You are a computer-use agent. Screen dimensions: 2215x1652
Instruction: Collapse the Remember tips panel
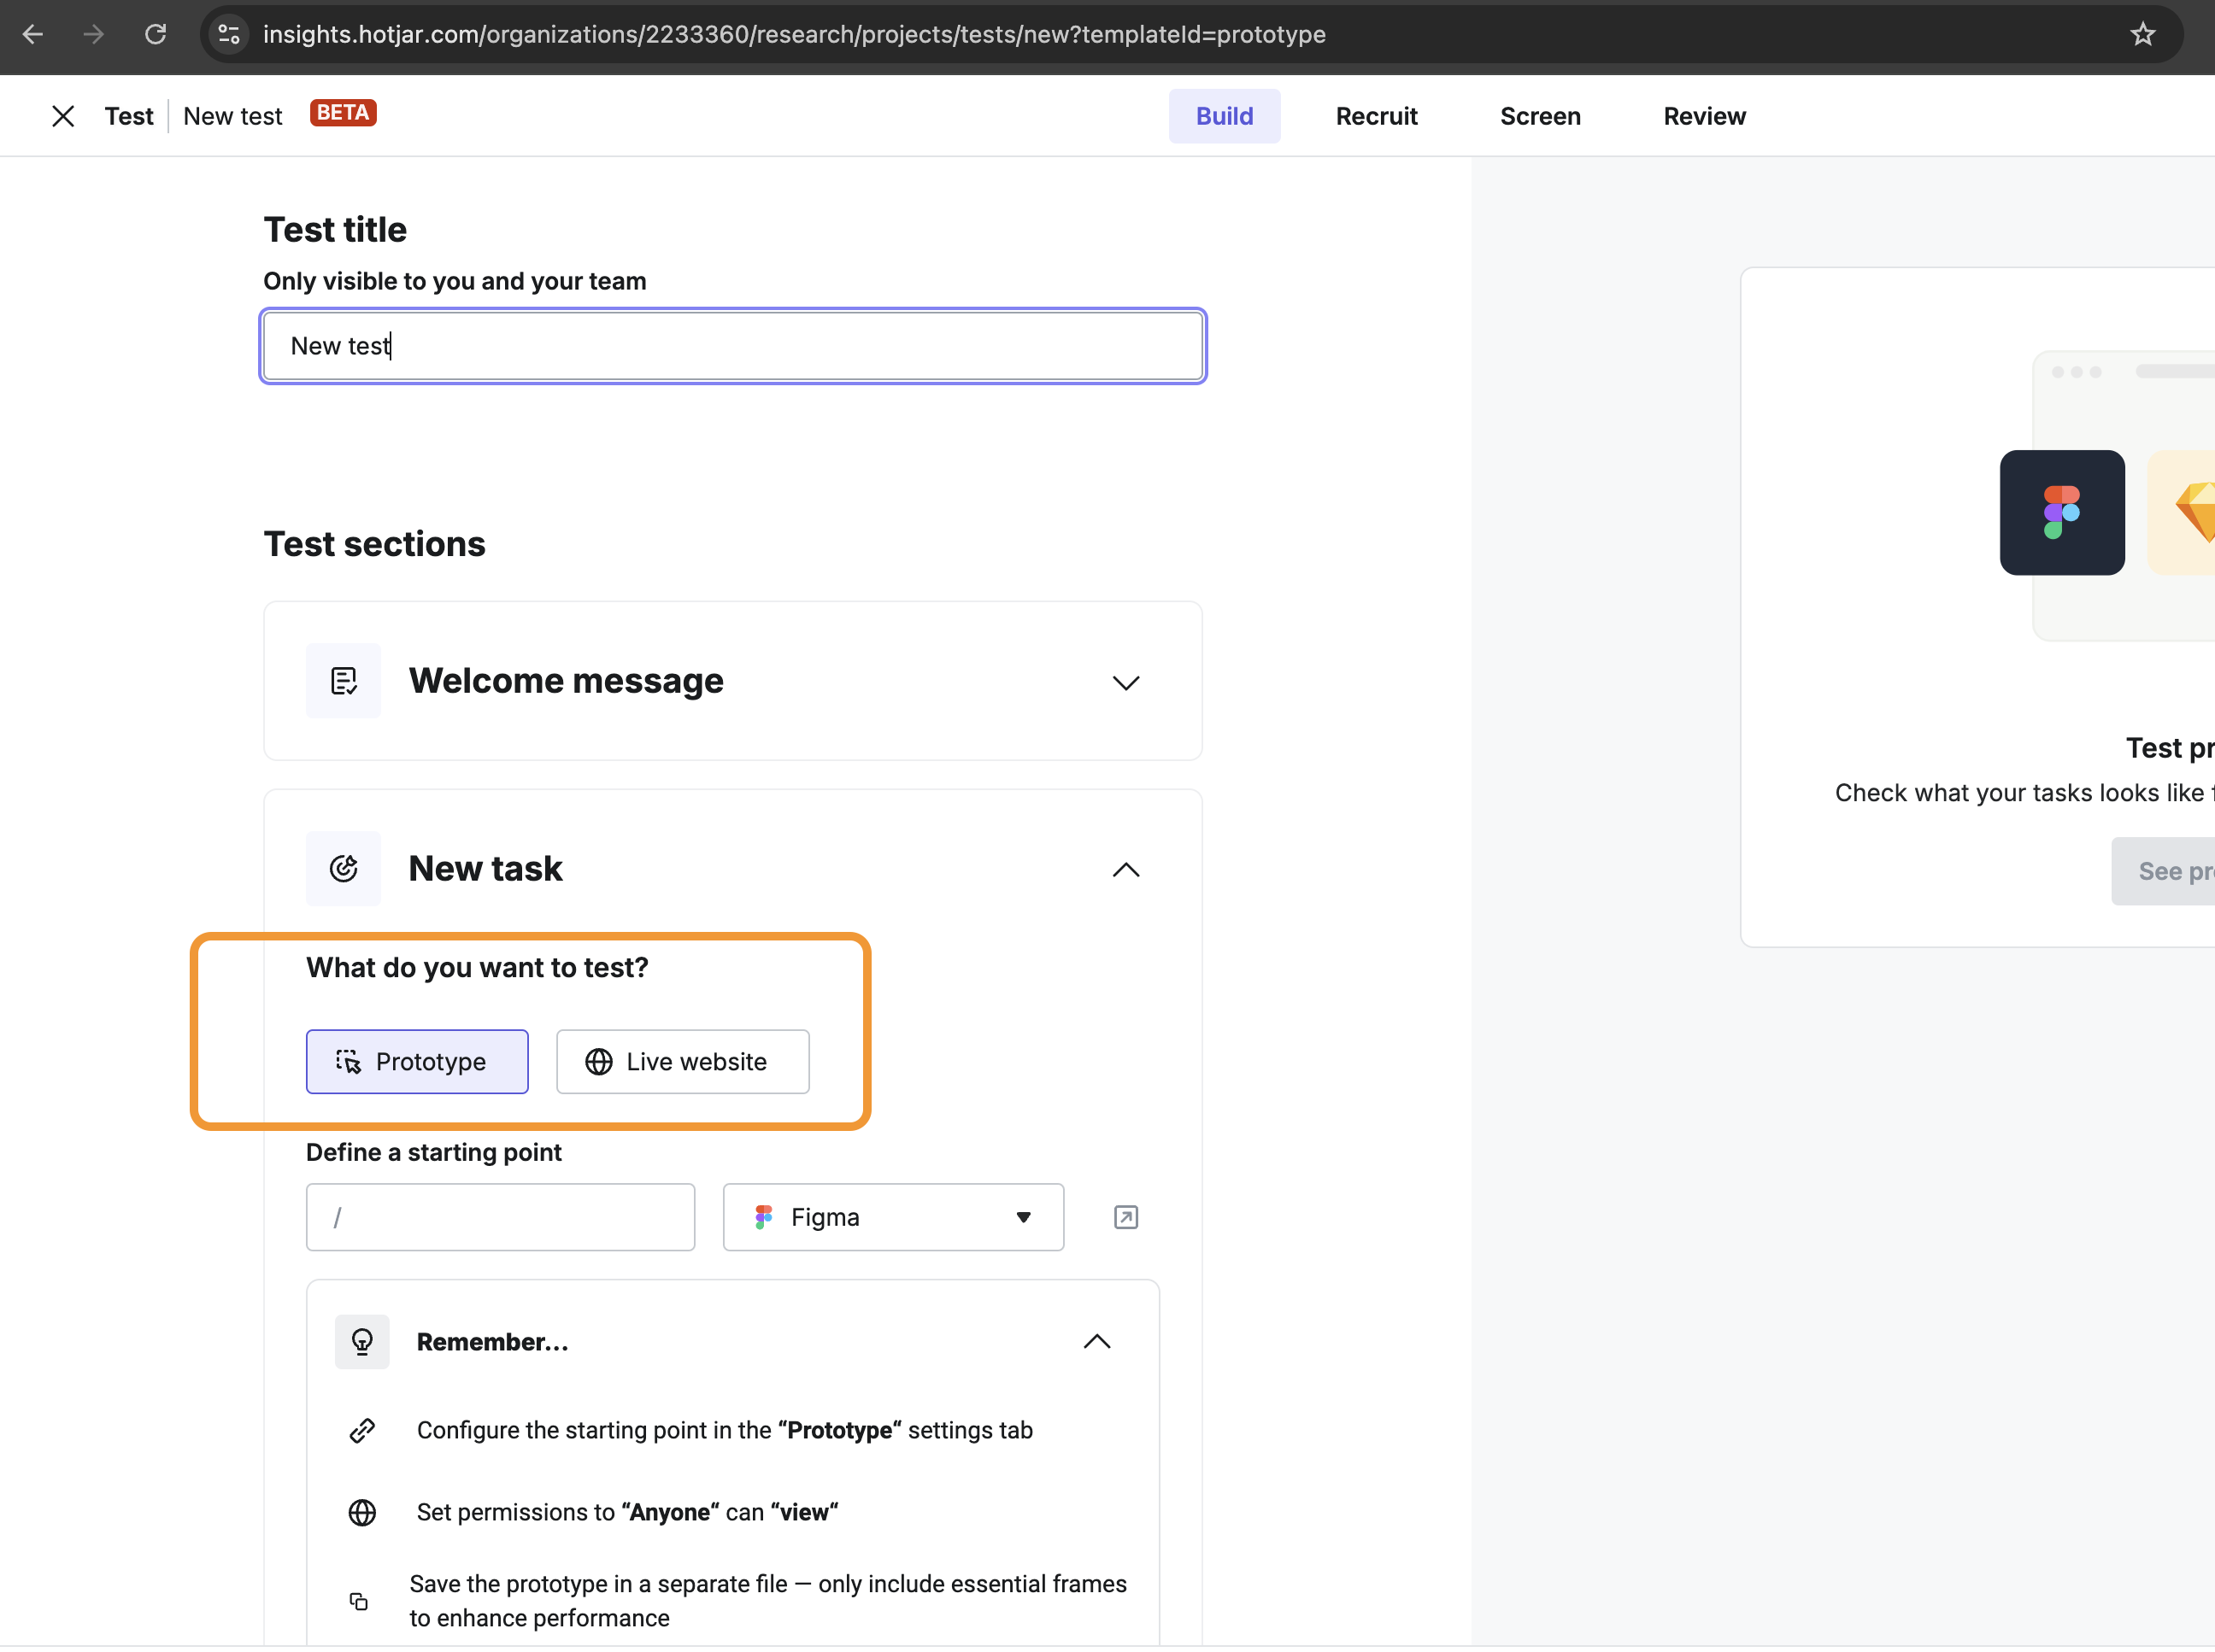tap(1096, 1342)
